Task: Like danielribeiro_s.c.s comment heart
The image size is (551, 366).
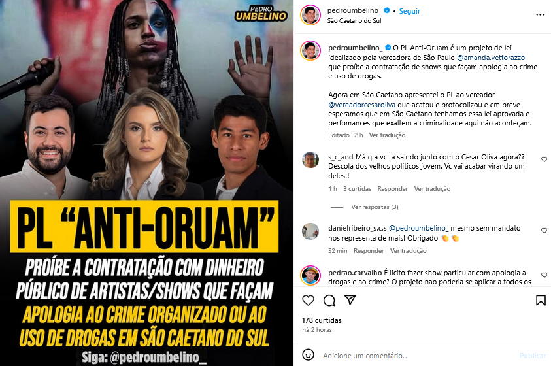Action: click(544, 231)
